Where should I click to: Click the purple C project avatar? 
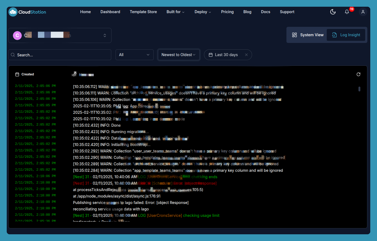[17, 35]
